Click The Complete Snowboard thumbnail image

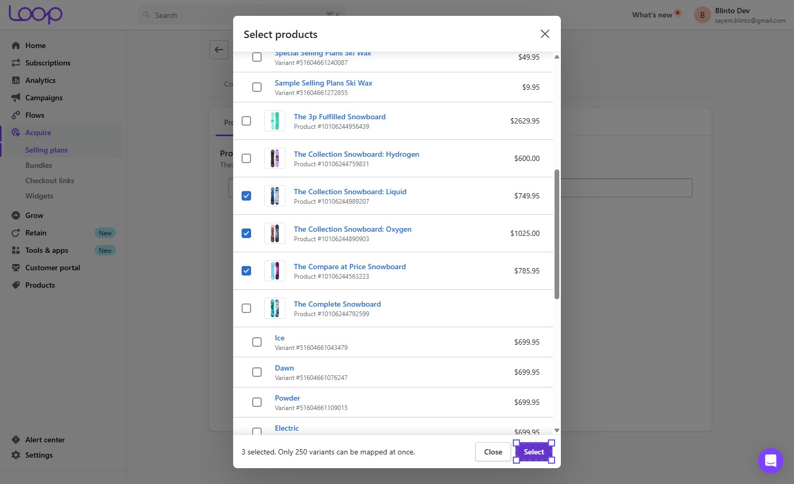point(275,308)
